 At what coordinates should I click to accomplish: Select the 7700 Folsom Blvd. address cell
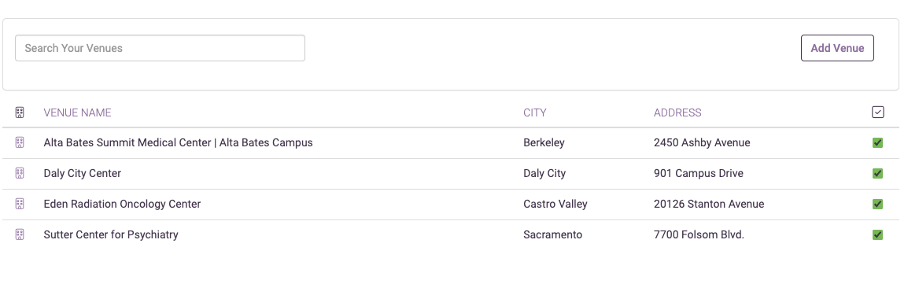(699, 234)
